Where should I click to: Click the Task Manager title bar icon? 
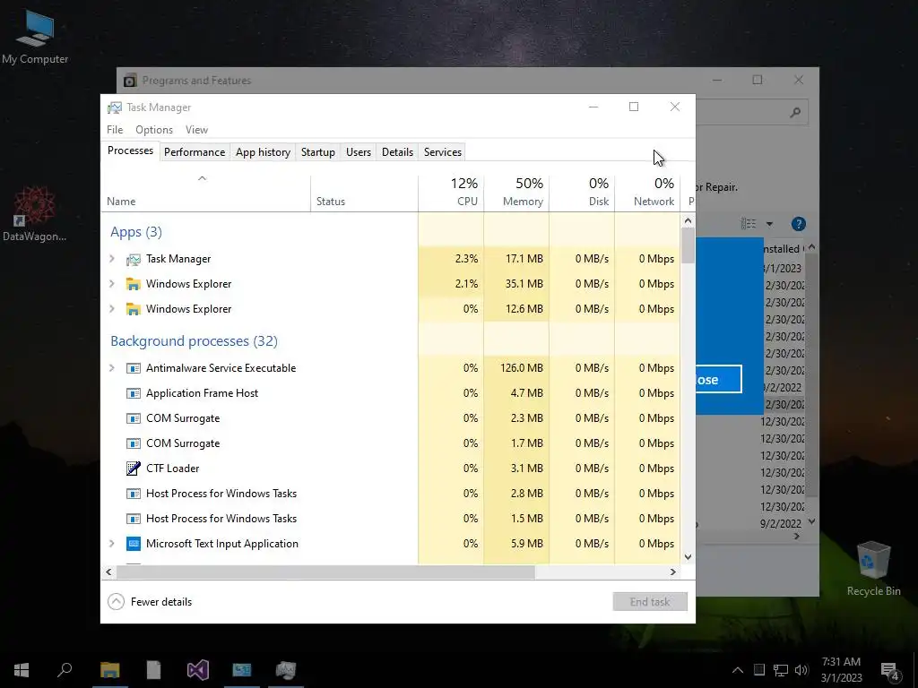coord(115,107)
